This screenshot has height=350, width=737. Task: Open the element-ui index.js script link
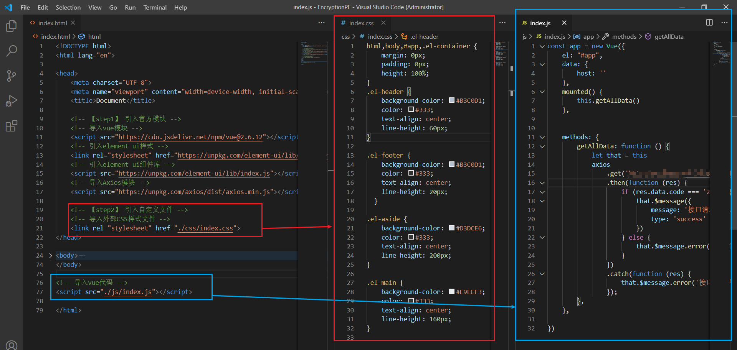click(x=194, y=174)
